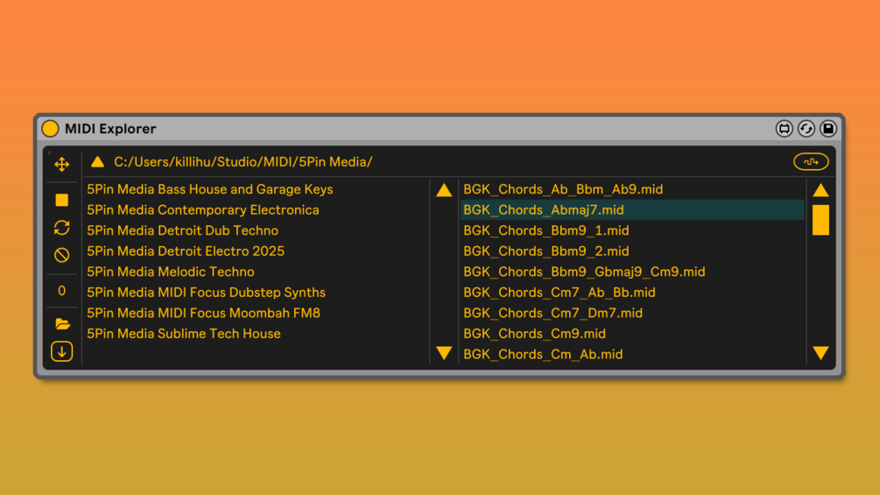Open folder 5Pin Media MIDI Focus Dubstep Synths
The height and width of the screenshot is (495, 880).
[206, 293]
